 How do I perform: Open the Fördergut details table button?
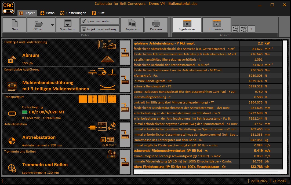coord(125,53)
